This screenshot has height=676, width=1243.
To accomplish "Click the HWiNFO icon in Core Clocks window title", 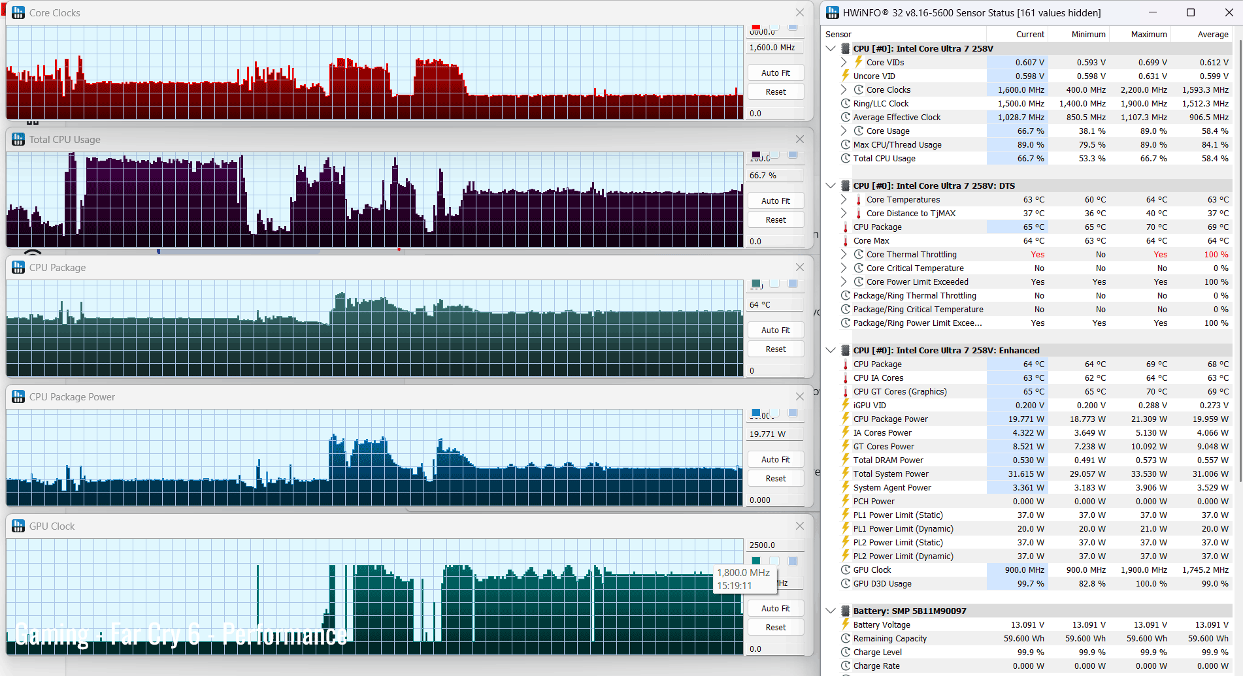I will point(18,12).
